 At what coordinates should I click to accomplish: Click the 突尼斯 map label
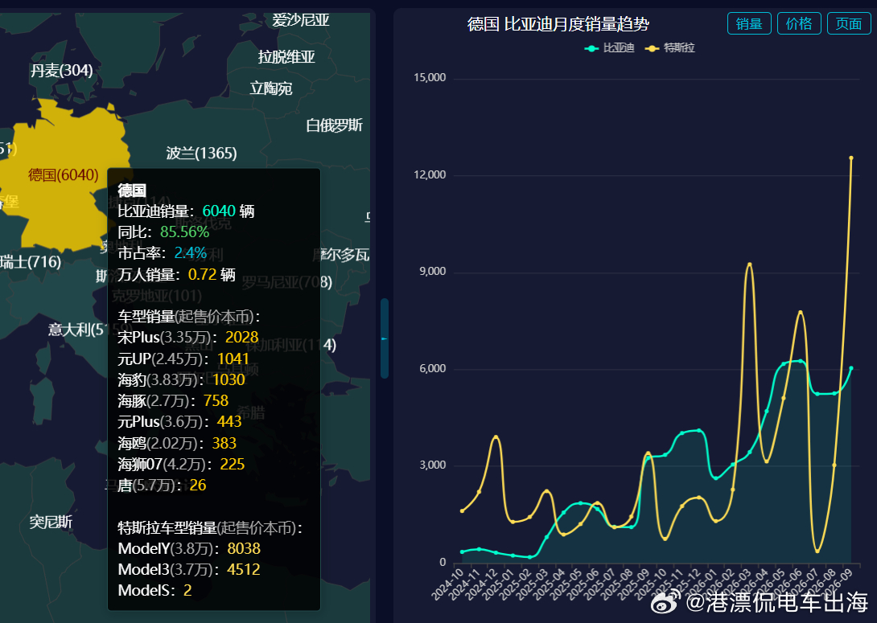point(51,522)
